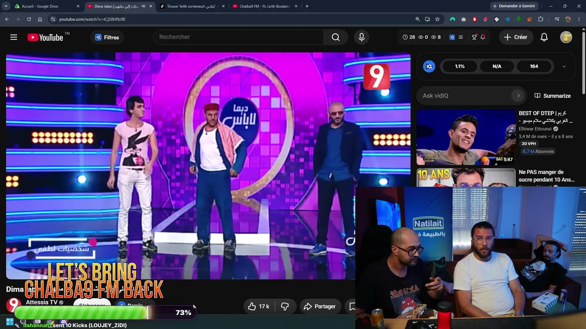Start voice search with the microphone
586x329 pixels.
362,37
